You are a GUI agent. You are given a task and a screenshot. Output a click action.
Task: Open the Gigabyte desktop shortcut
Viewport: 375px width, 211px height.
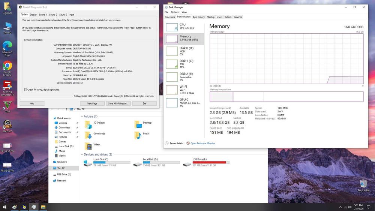[x=7, y=8]
